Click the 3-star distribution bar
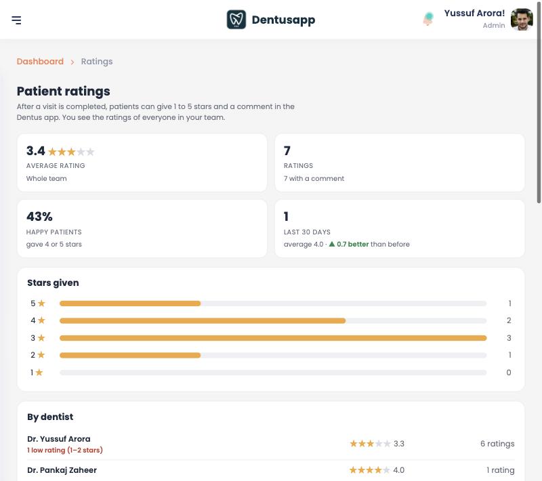 (273, 338)
